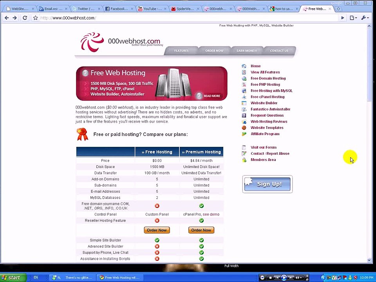Open the CONTACT US navigation tab
The height and width of the screenshot is (282, 376).
tap(279, 51)
